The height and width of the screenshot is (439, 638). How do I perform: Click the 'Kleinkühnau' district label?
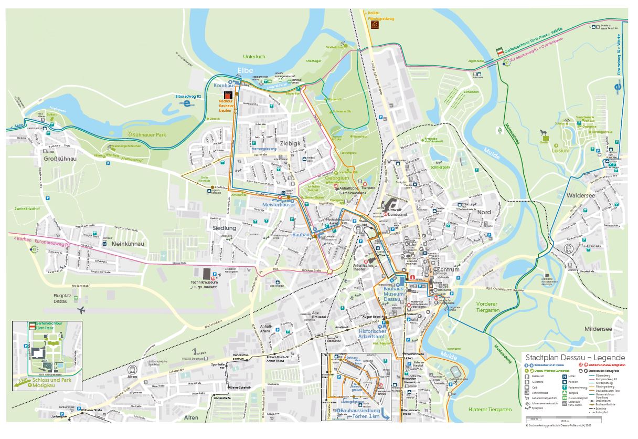pyautogui.click(x=128, y=245)
